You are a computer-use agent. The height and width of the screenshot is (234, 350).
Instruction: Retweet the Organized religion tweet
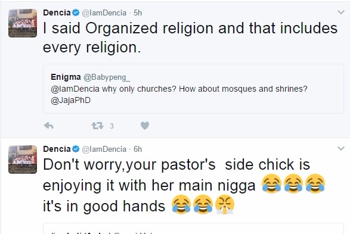pyautogui.click(x=98, y=126)
